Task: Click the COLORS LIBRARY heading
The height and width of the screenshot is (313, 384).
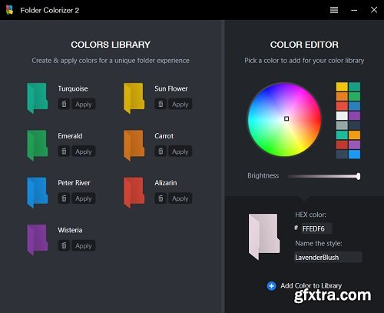Action: point(111,45)
